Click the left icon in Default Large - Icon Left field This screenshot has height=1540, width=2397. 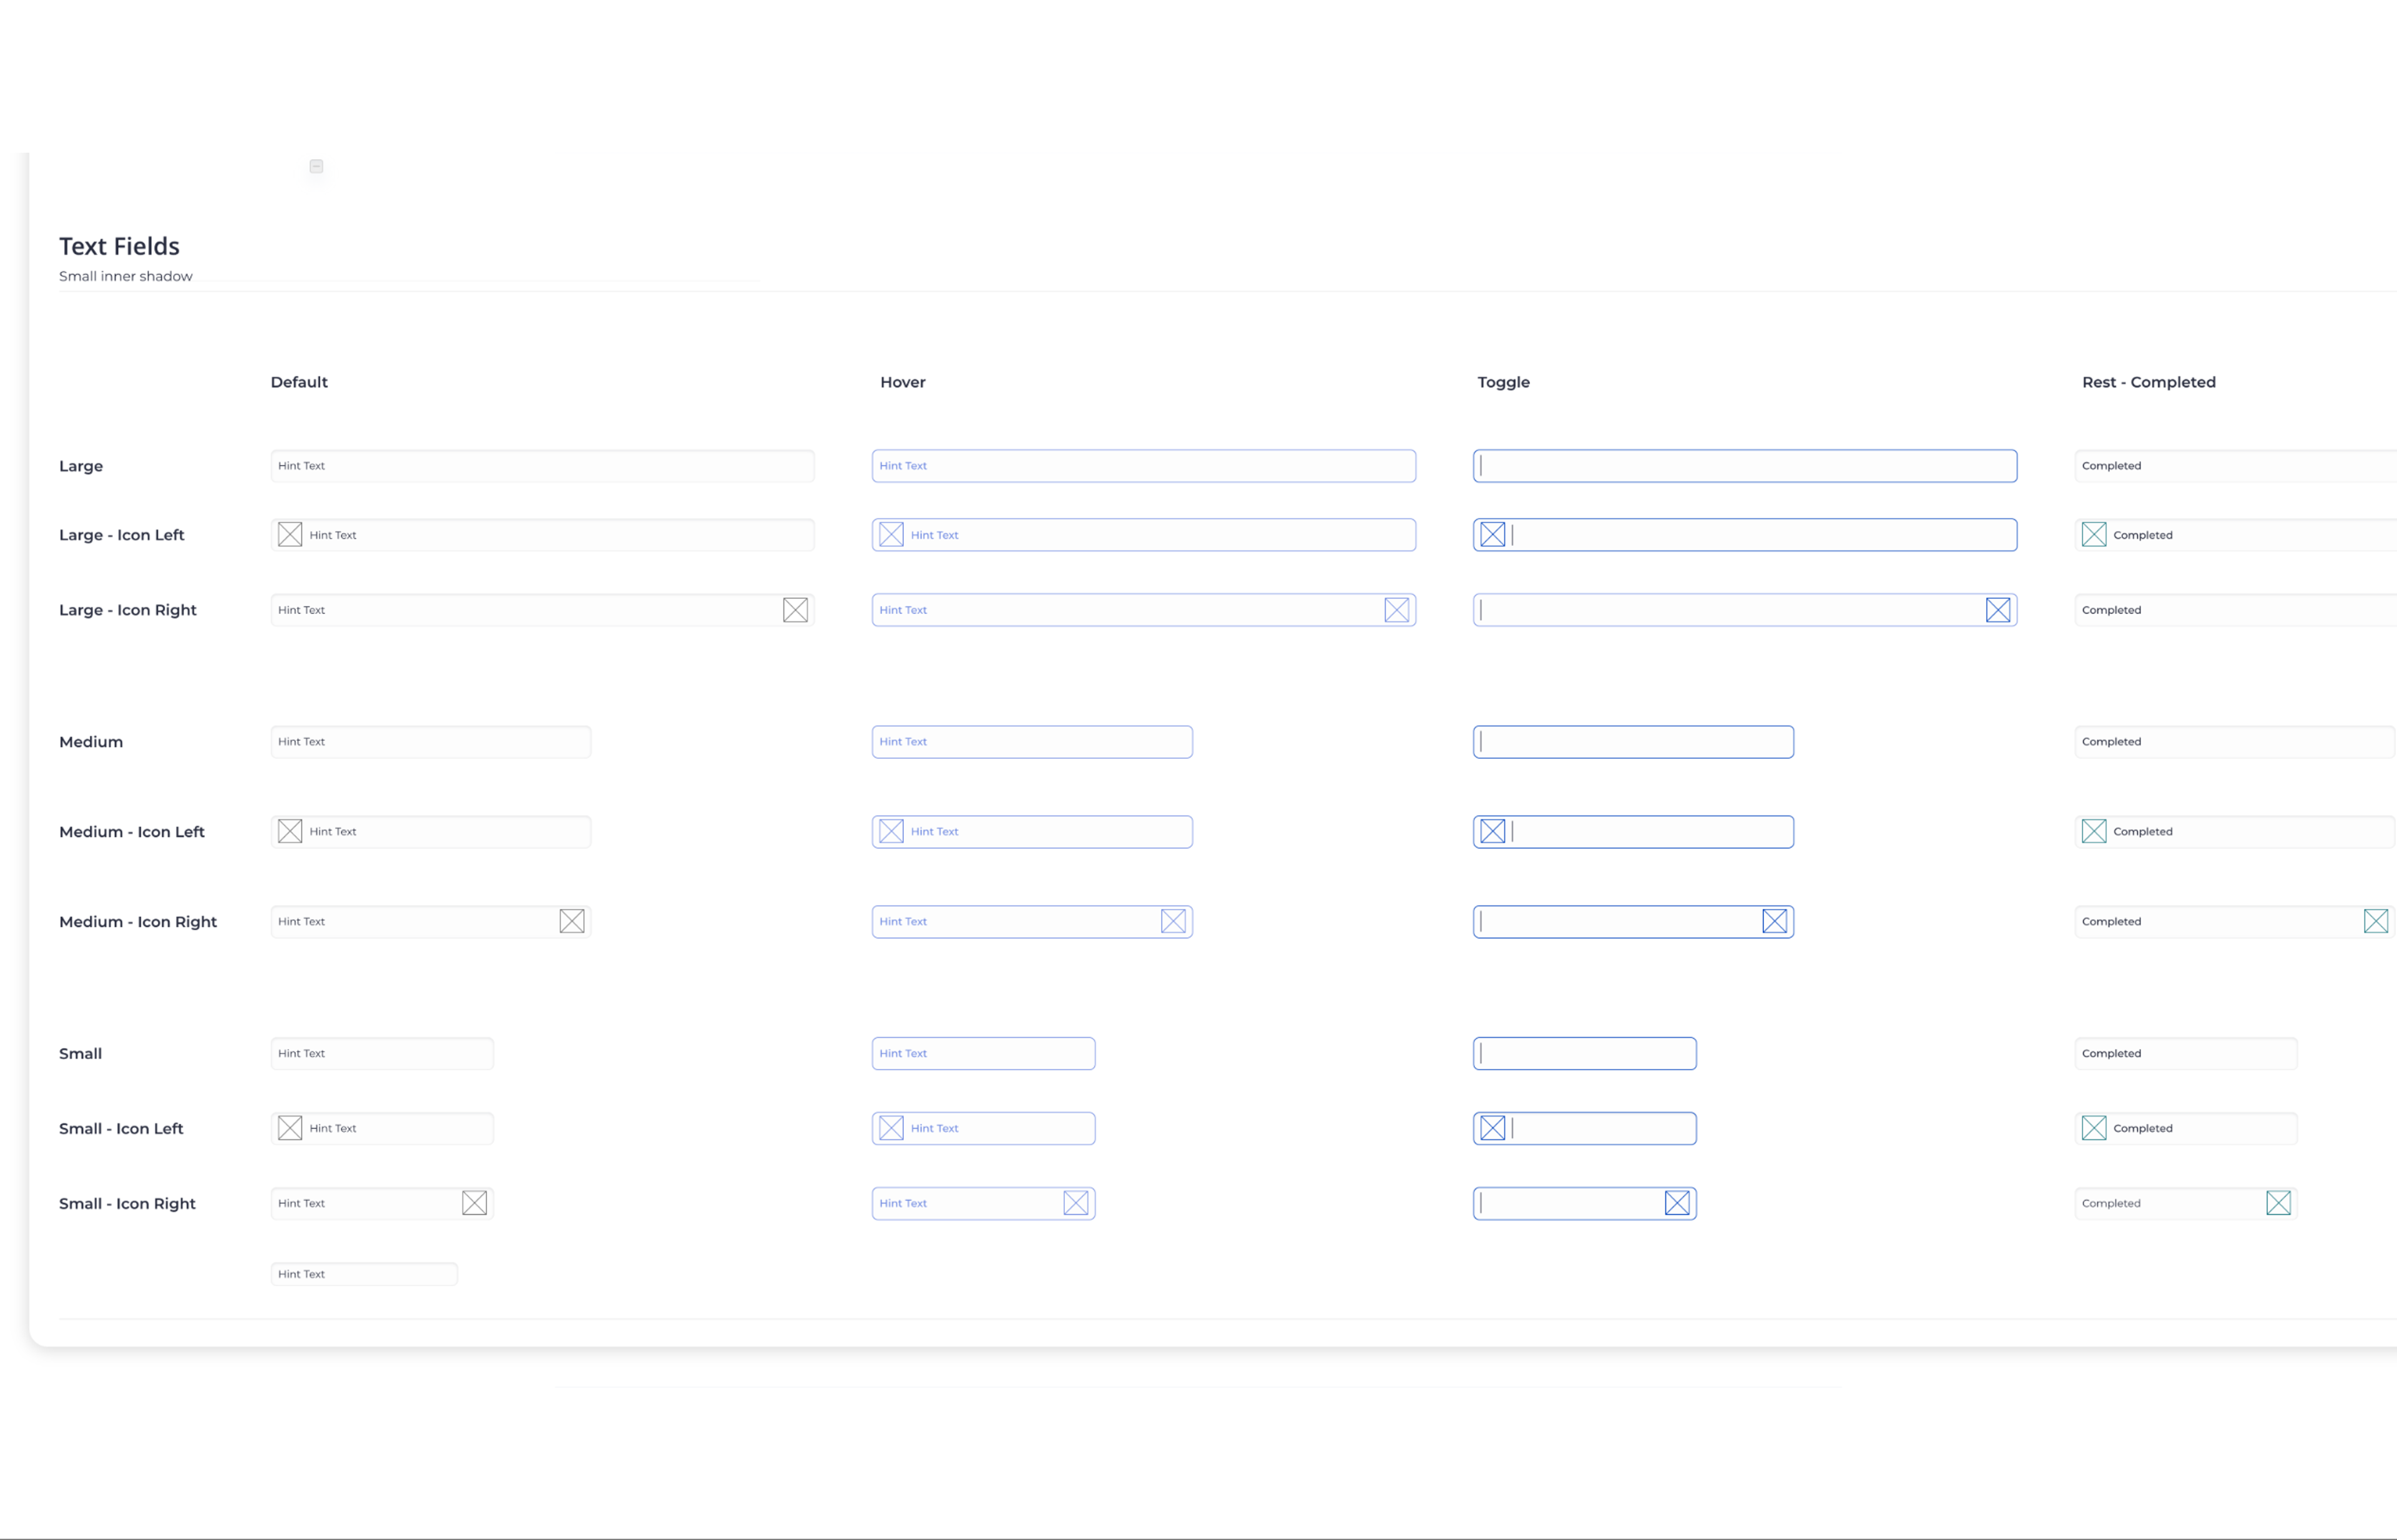290,535
